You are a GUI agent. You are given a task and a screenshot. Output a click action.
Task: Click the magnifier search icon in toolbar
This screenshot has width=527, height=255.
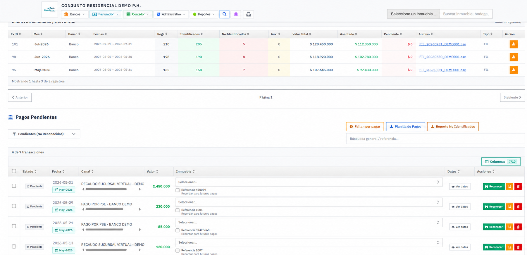(x=224, y=14)
